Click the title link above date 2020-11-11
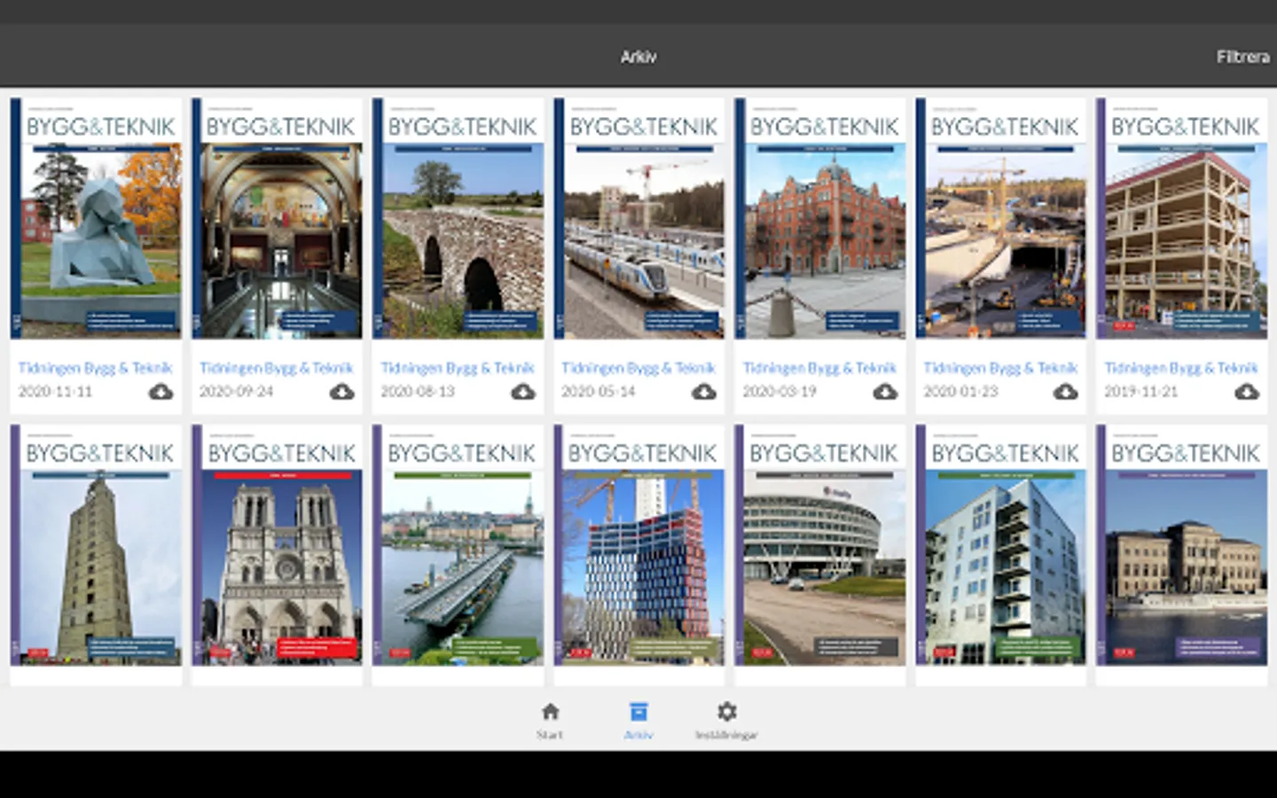This screenshot has width=1277, height=798. coord(96,368)
